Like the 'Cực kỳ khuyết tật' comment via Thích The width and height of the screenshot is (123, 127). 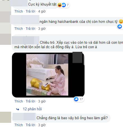[x=19, y=11]
